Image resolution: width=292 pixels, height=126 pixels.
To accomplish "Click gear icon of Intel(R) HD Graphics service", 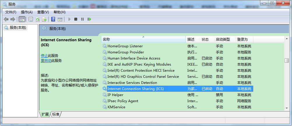I will (105, 77).
